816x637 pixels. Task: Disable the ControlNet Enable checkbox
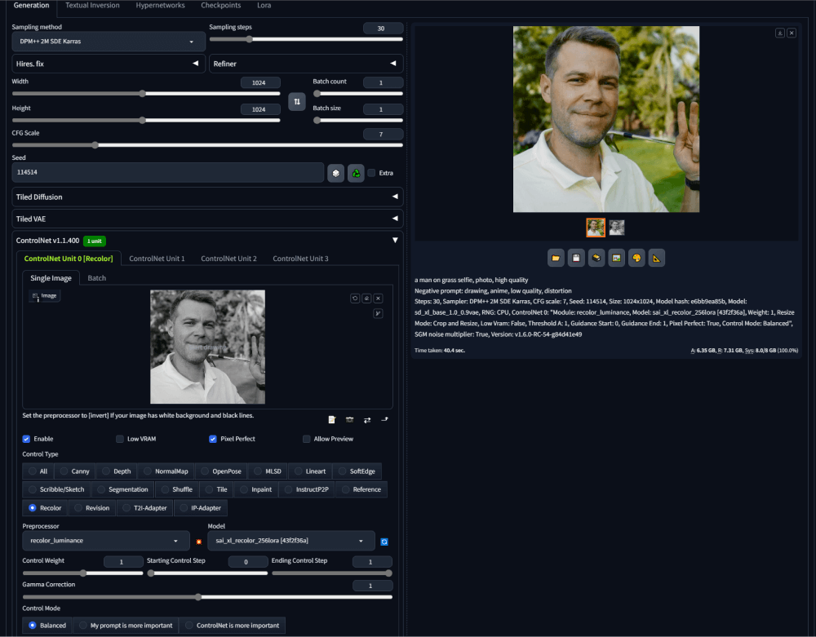(26, 439)
